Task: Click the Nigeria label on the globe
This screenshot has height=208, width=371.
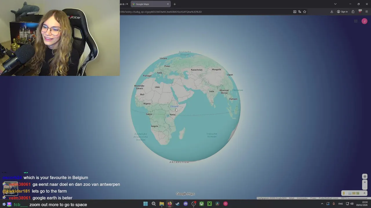Action: pos(147,103)
